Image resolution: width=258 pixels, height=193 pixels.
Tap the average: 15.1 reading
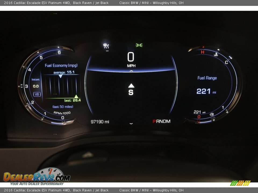[64, 72]
